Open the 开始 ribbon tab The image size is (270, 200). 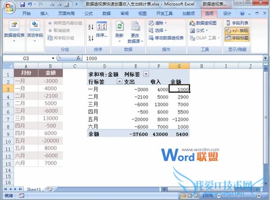[27, 13]
